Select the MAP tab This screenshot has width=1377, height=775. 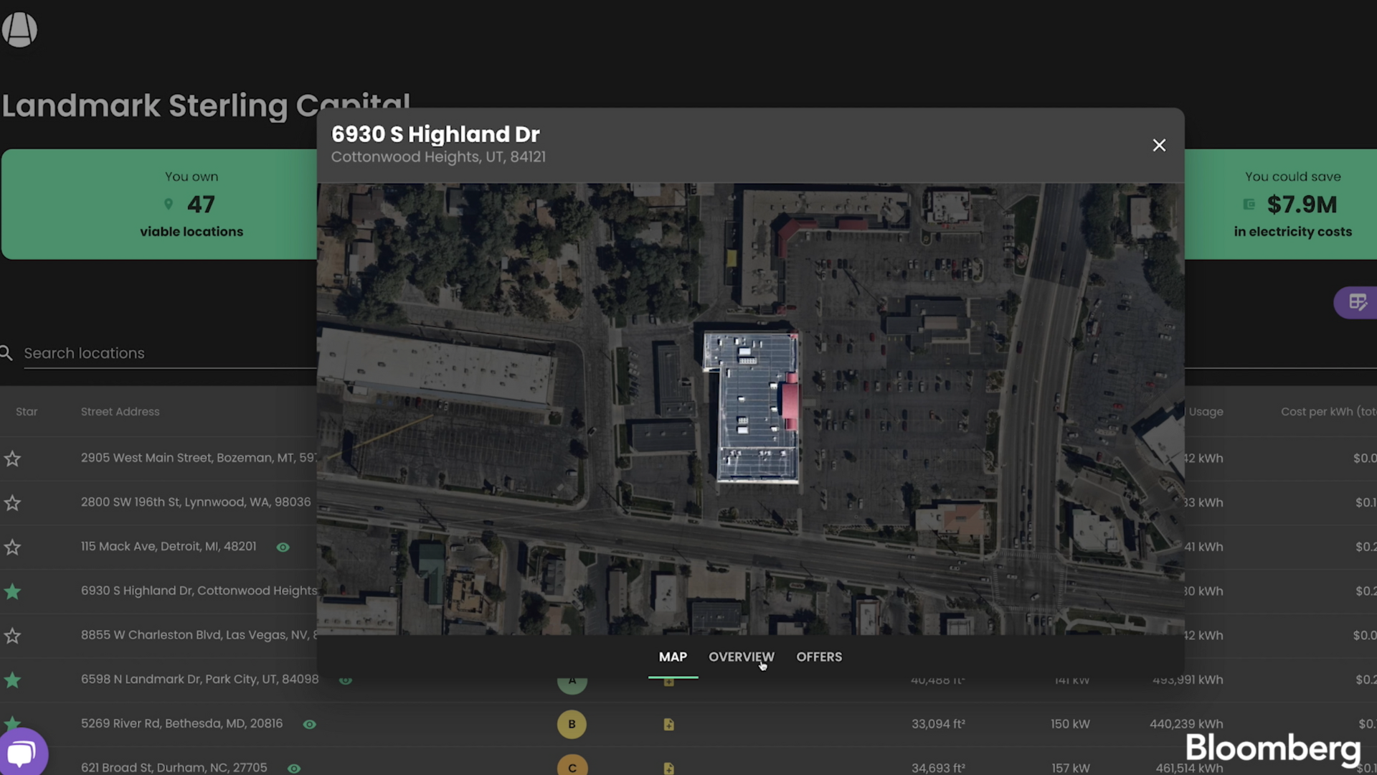tap(673, 657)
